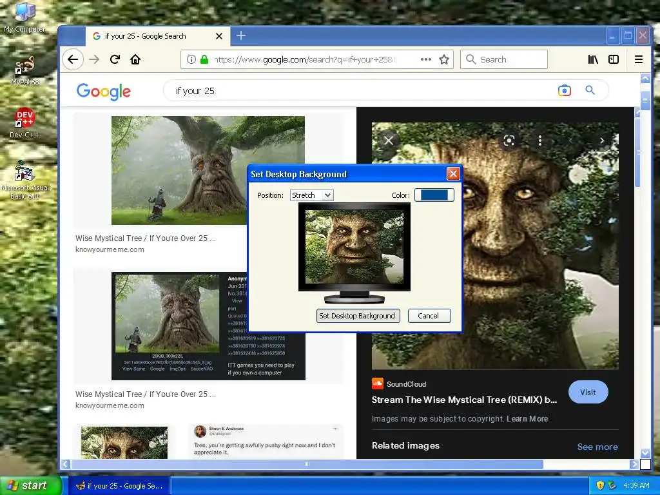The width and height of the screenshot is (660, 495).
Task: Click the taskbar clock showing 4:39 AM
Action: tap(636, 485)
